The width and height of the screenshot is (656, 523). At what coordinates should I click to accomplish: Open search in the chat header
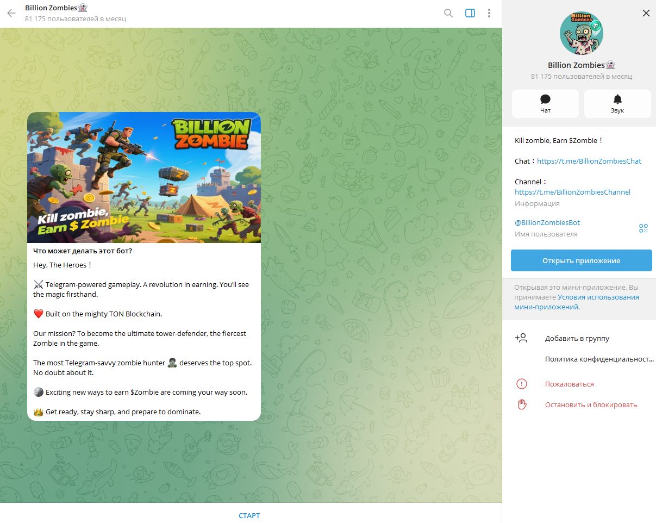pos(448,13)
